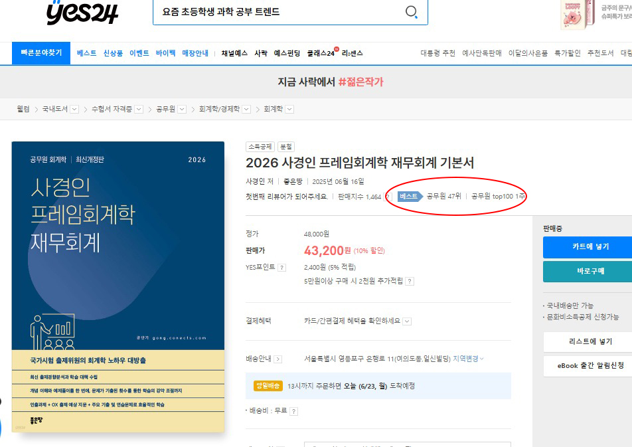Click the 소득공제 tag
Image resolution: width=632 pixels, height=447 pixels.
(x=260, y=147)
